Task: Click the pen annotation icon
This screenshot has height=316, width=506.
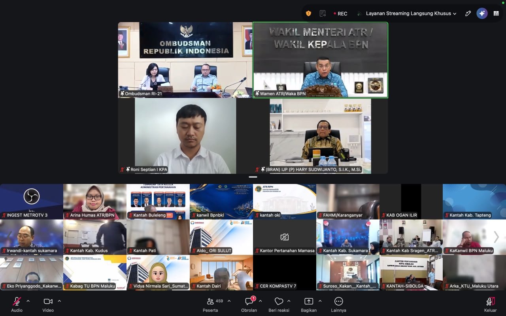Action: 468,13
